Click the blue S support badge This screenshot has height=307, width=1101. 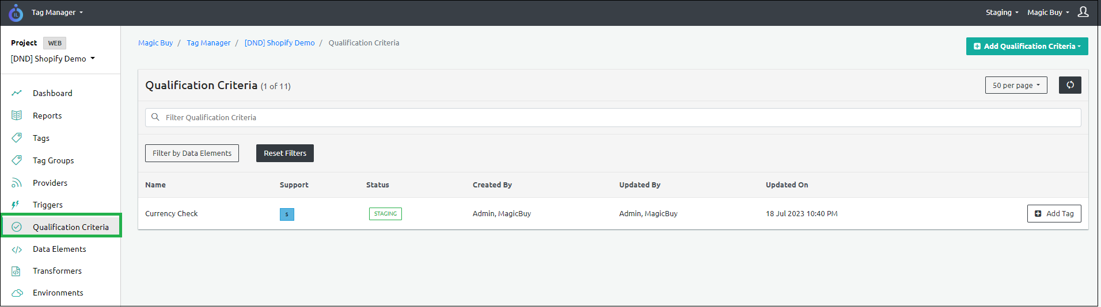point(287,214)
